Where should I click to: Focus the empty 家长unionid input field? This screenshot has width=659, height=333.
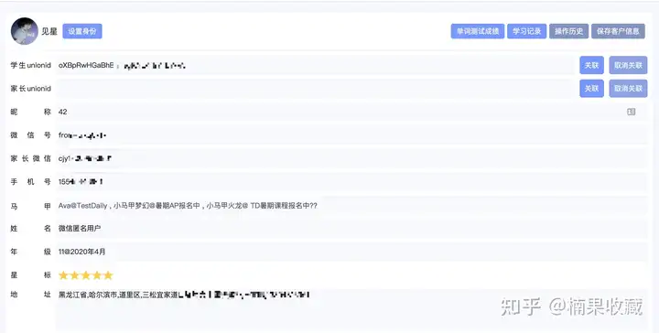coord(315,89)
